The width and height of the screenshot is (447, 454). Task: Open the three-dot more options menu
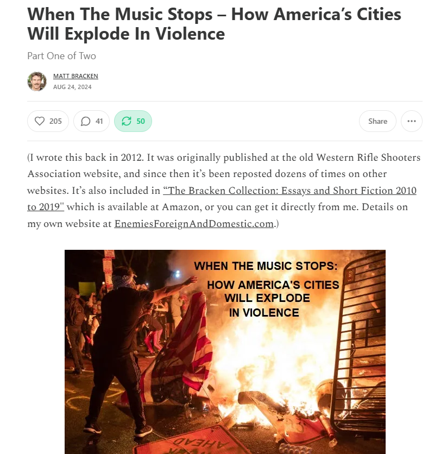click(411, 121)
